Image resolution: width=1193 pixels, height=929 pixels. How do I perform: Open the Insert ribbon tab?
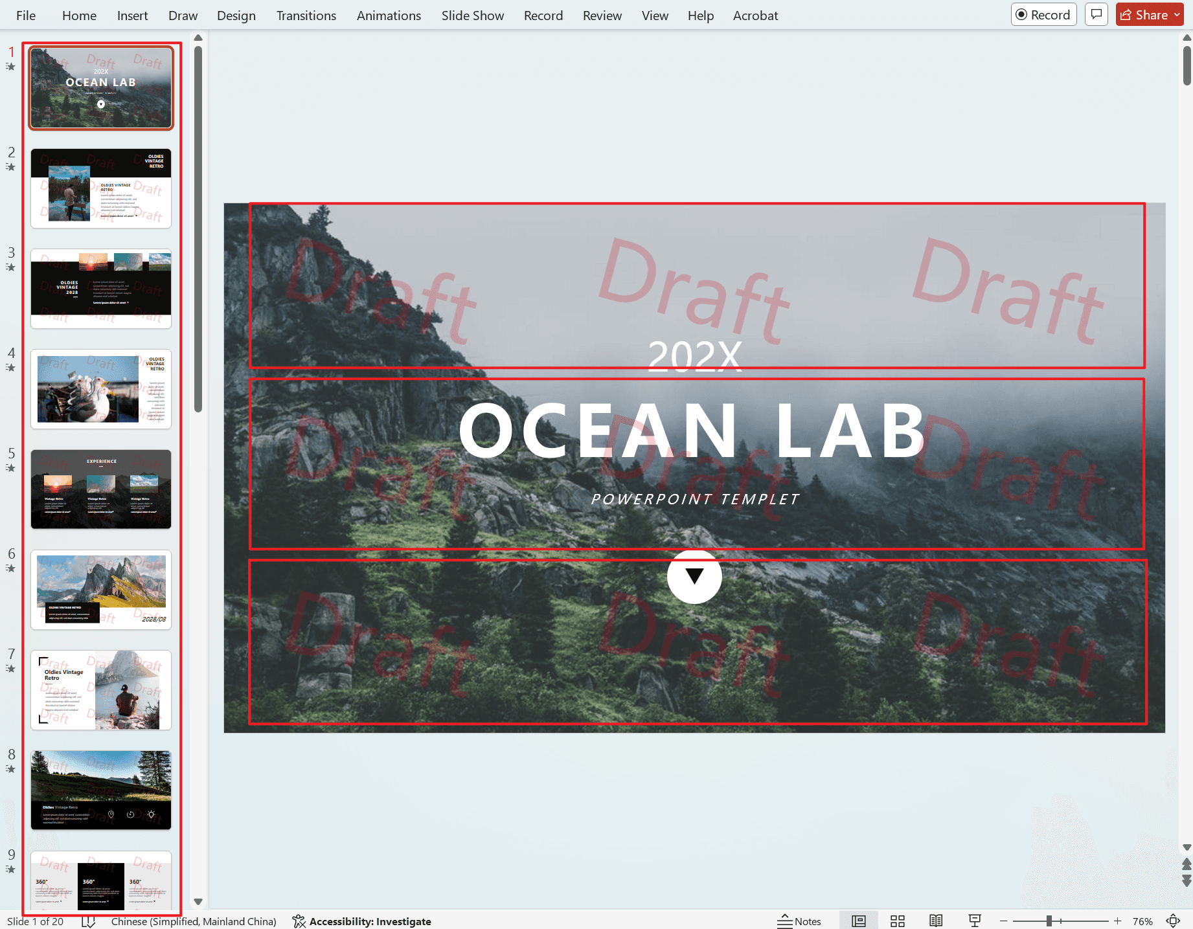pyautogui.click(x=132, y=16)
